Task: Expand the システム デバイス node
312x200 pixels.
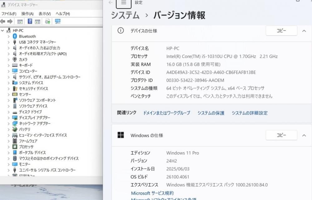Action: click(8, 82)
